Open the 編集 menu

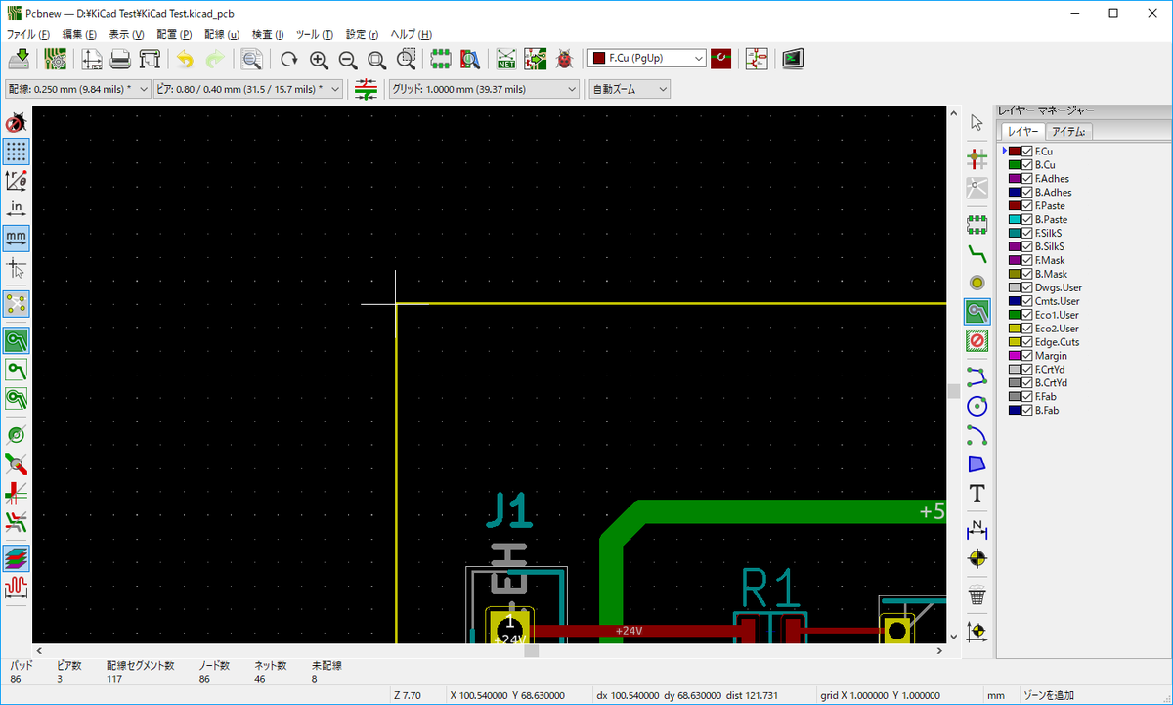(x=79, y=34)
